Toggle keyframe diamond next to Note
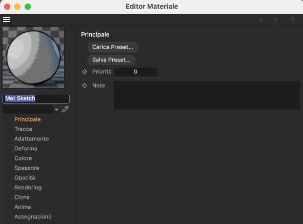Viewport: 303px width, 224px height. (85, 86)
